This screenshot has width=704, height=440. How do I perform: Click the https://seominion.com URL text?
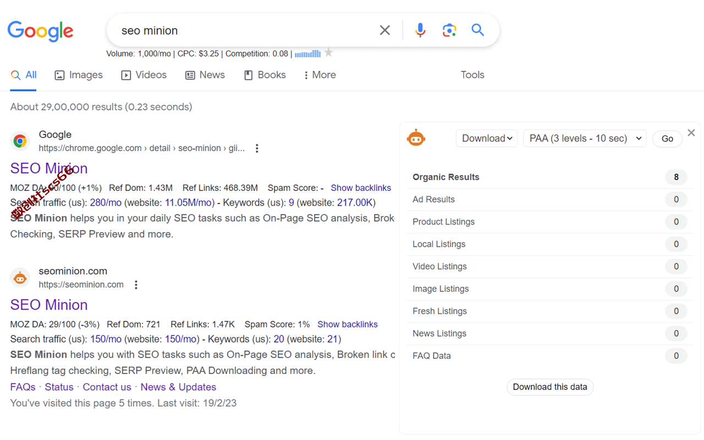pos(81,285)
